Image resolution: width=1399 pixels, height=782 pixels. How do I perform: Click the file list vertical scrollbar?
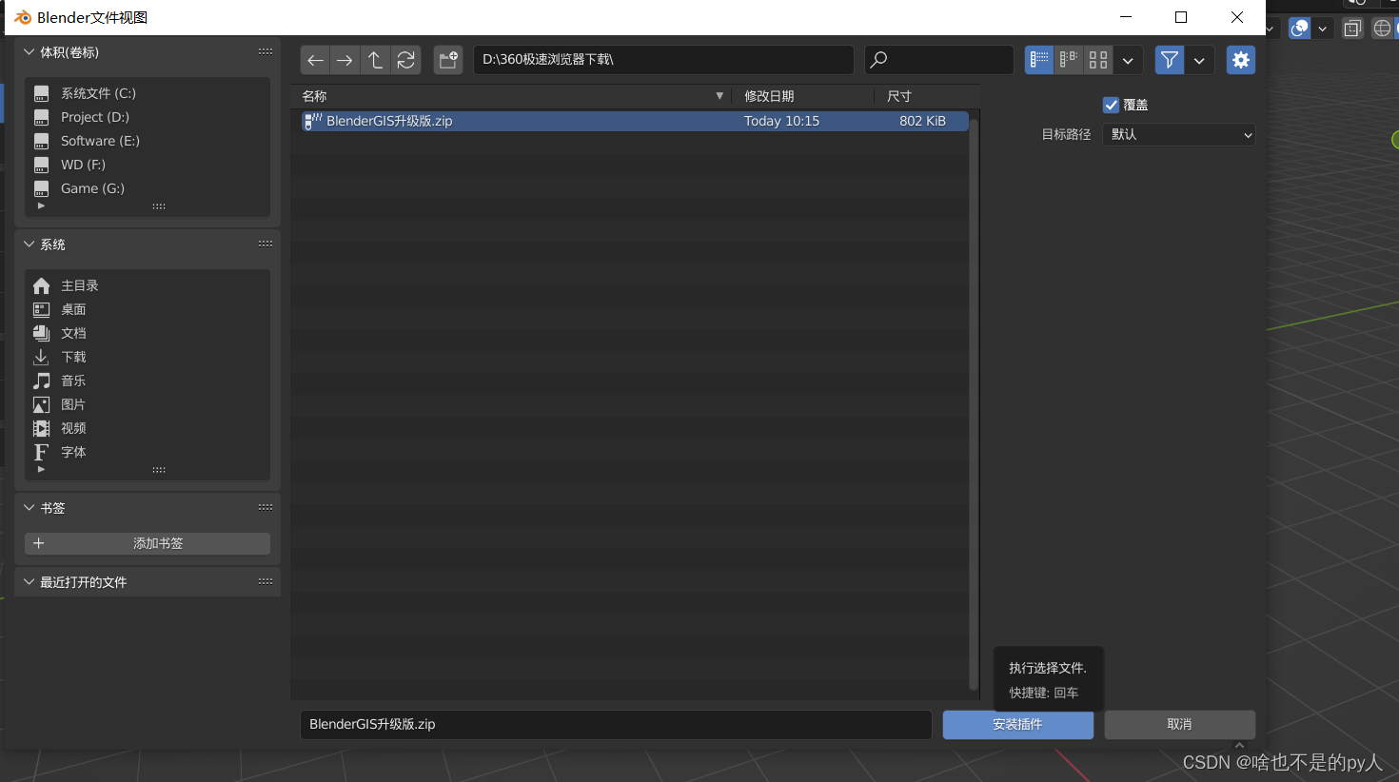(x=974, y=404)
